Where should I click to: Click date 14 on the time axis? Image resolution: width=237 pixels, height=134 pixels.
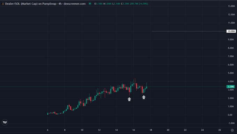116,130
